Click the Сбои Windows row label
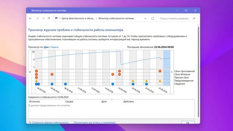The width and height of the screenshot is (233, 131). pos(182,74)
